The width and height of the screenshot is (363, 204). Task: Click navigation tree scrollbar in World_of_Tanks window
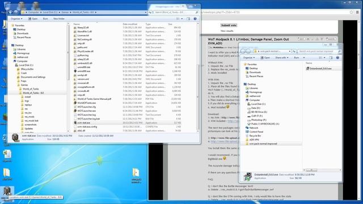click(68, 53)
